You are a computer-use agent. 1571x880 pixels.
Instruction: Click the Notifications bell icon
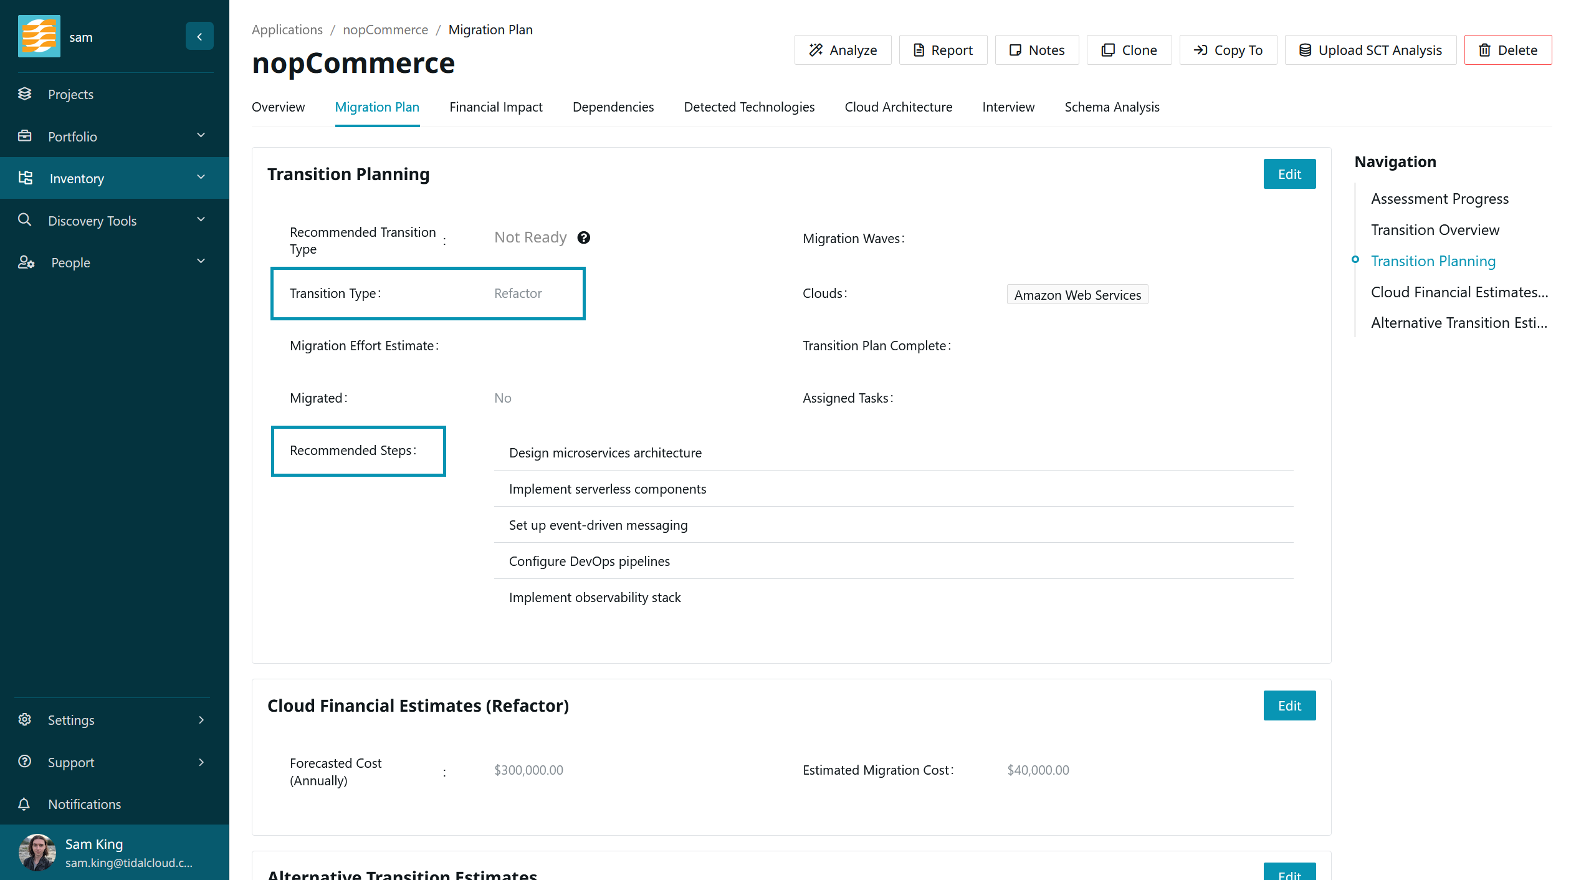tap(24, 804)
